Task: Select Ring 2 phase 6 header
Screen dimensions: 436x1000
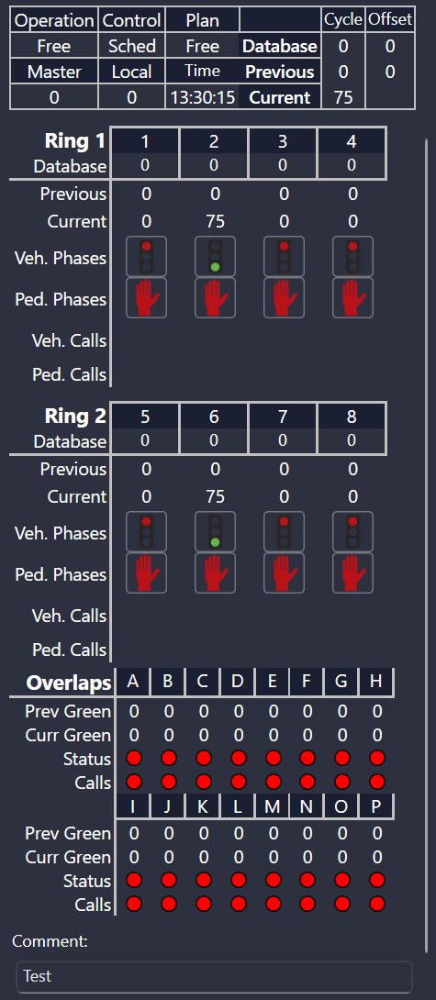Action: tap(214, 417)
